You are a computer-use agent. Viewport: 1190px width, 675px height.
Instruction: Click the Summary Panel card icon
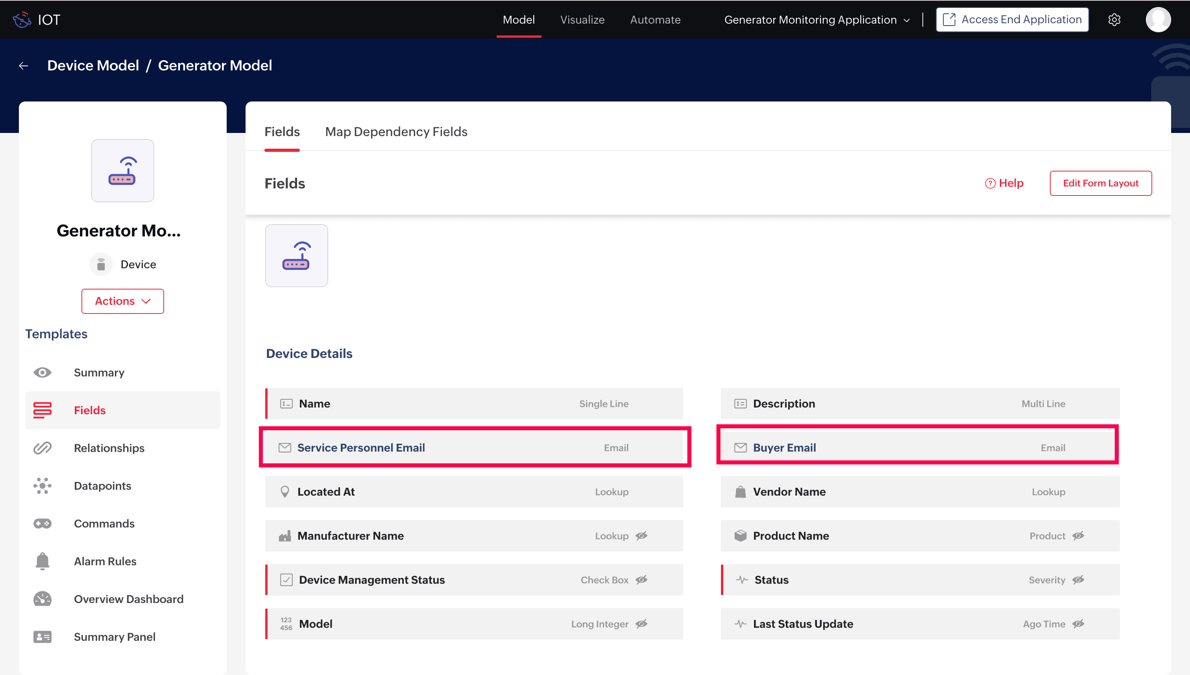click(x=42, y=636)
